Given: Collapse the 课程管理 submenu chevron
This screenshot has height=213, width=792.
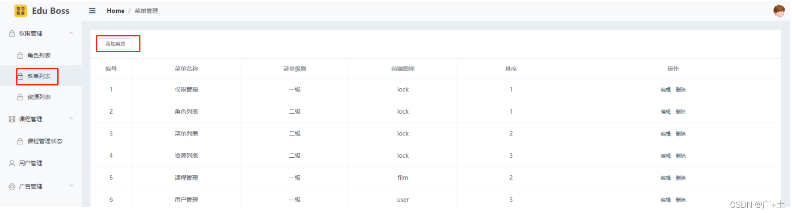Looking at the screenshot, I should pos(71,119).
